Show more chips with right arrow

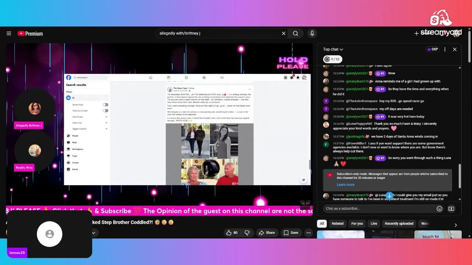pyautogui.click(x=456, y=225)
